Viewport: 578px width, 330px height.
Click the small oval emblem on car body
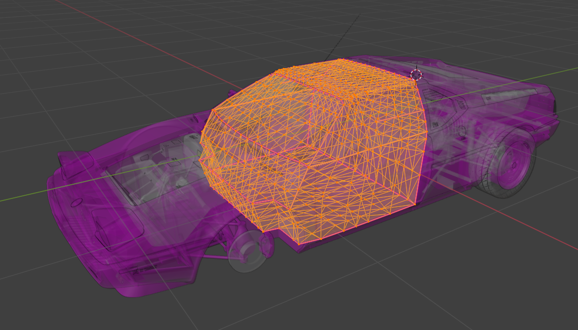point(77,202)
